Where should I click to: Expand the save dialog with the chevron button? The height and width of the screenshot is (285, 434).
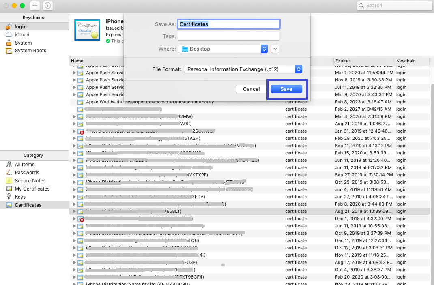[x=275, y=49]
